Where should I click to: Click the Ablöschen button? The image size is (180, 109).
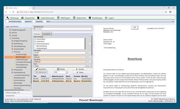point(41,72)
